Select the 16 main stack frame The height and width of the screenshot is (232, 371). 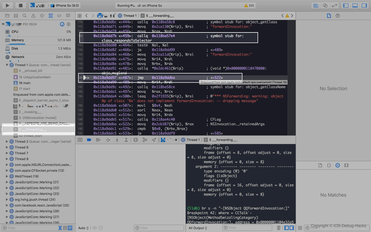coord(25,83)
